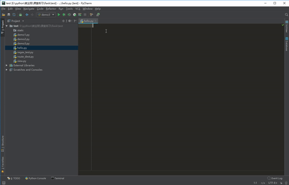Click the Profile run icon
This screenshot has height=185, width=289.
(x=75, y=15)
